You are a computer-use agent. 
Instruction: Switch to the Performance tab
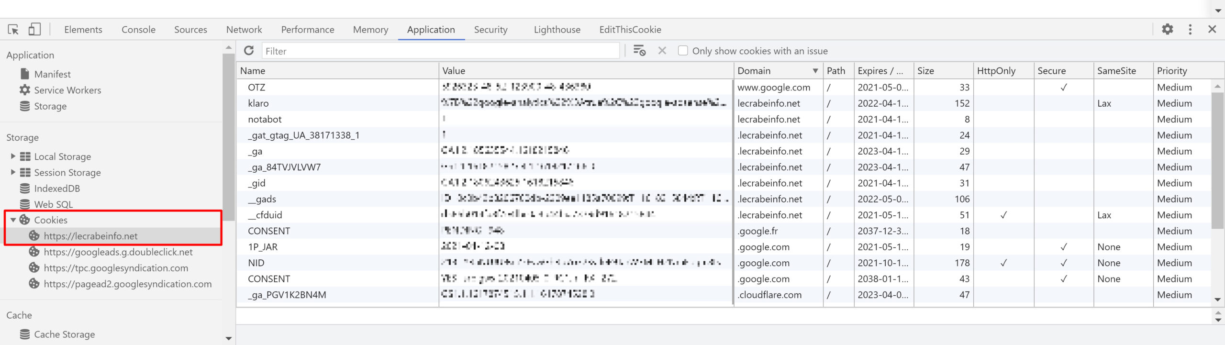[308, 30]
